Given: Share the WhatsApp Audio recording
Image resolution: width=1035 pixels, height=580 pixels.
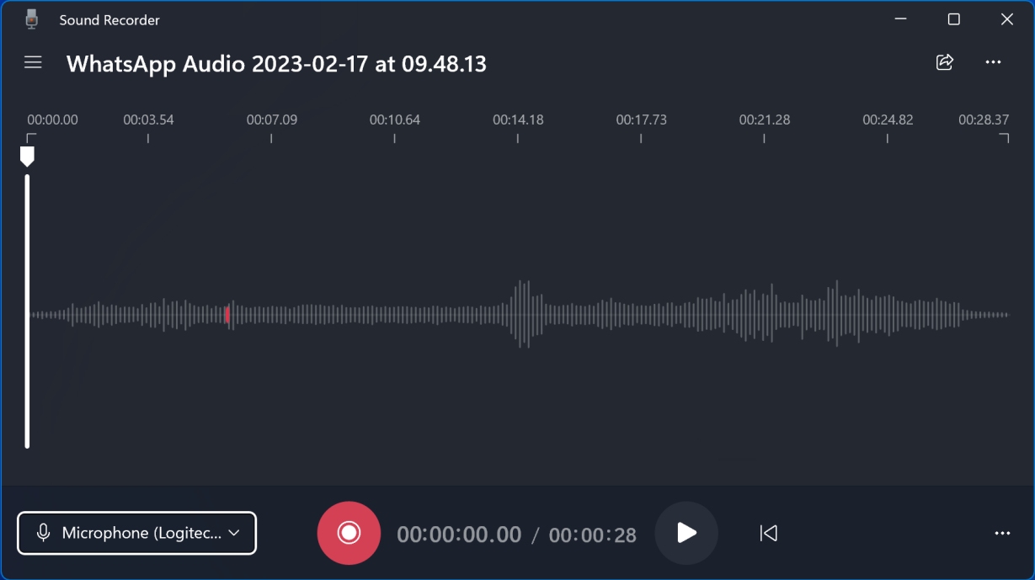Looking at the screenshot, I should (945, 62).
